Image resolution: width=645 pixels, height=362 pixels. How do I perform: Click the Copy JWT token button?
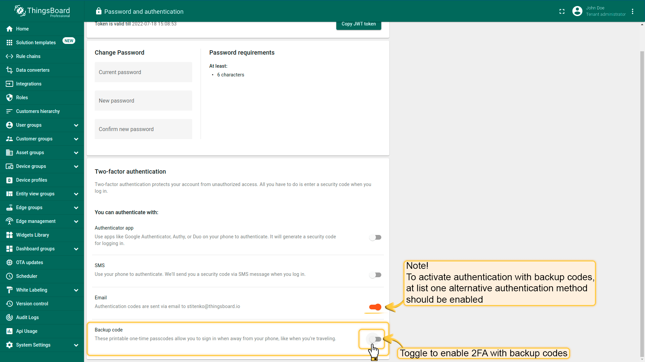point(358,24)
